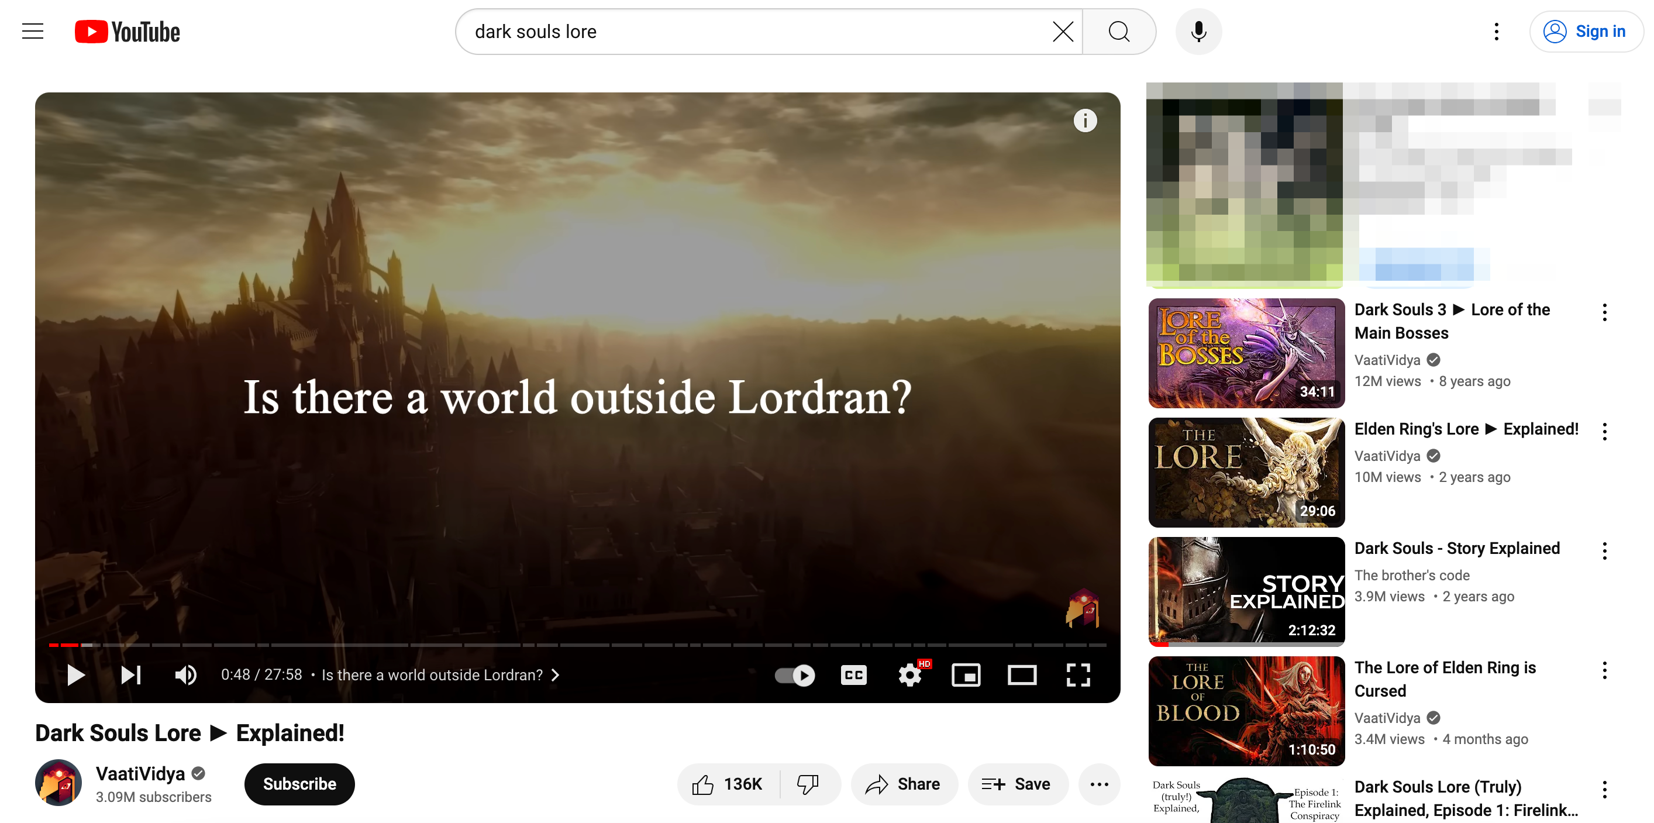This screenshot has width=1654, height=823.
Task: Open 'The Lore of Elden Ring is Cursed' title
Action: coord(1445,679)
